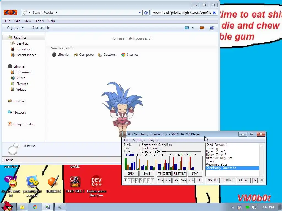This screenshot has height=211, width=282.
Task: Click the track time progress slider
Action: pyautogui.click(x=181, y=152)
